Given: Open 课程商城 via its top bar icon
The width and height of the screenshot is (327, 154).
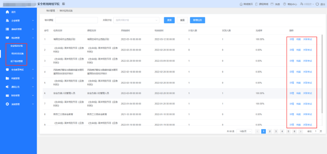Looking at the screenshot, I should point(257,4).
